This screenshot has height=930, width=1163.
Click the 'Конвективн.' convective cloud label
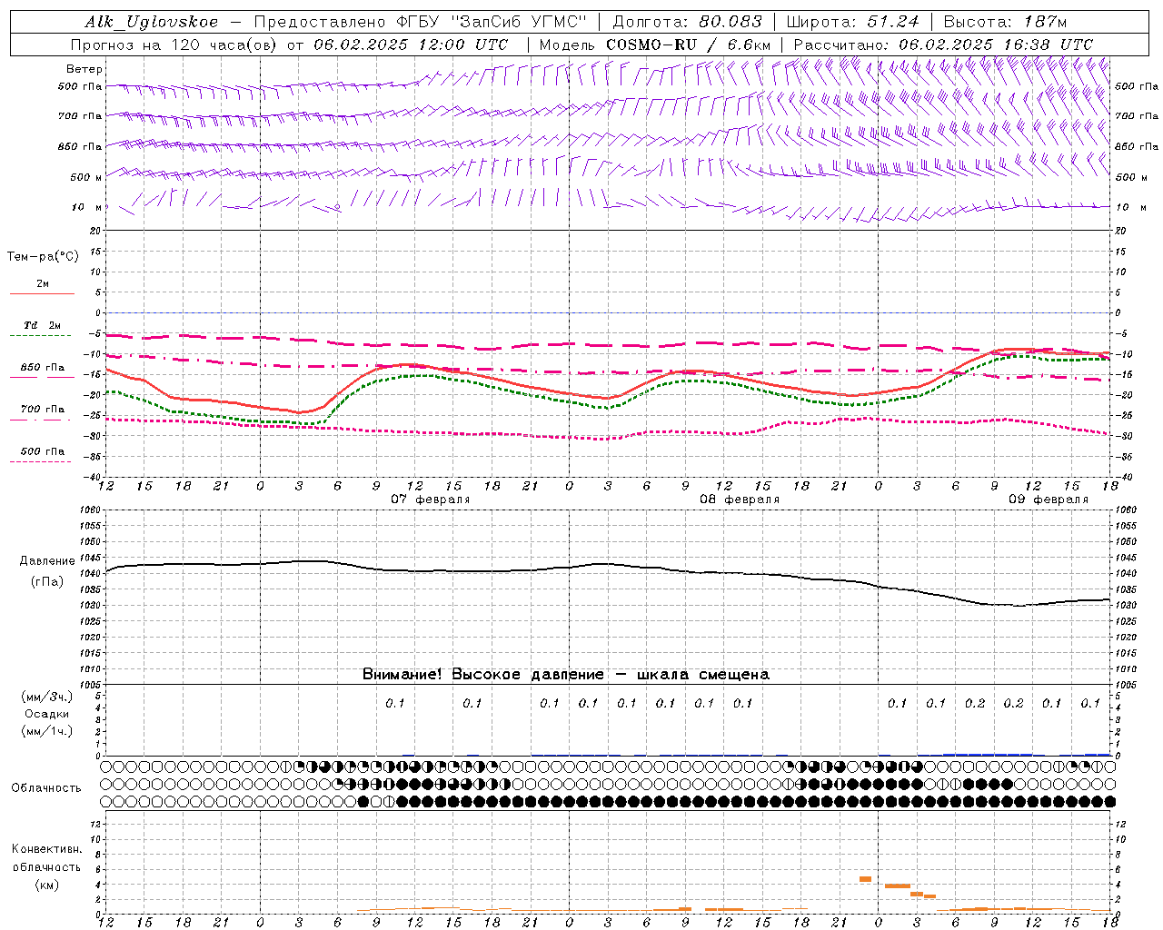click(x=46, y=849)
